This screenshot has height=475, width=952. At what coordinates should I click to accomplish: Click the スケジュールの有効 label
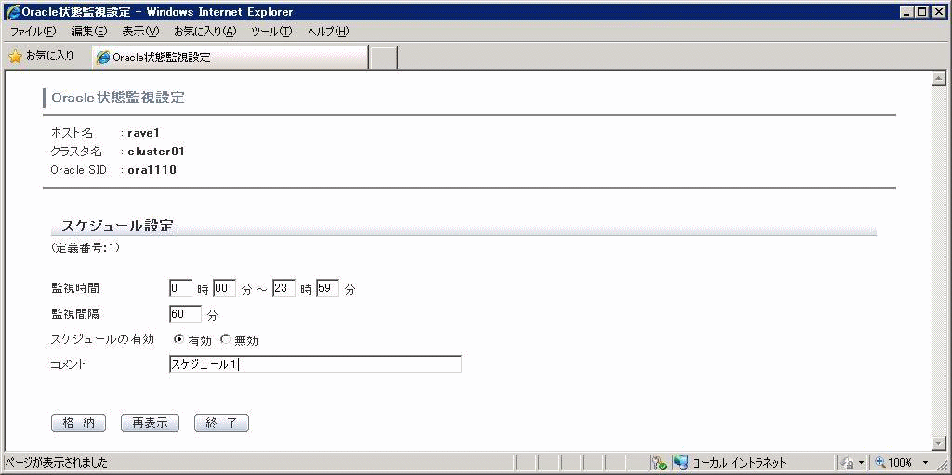102,339
